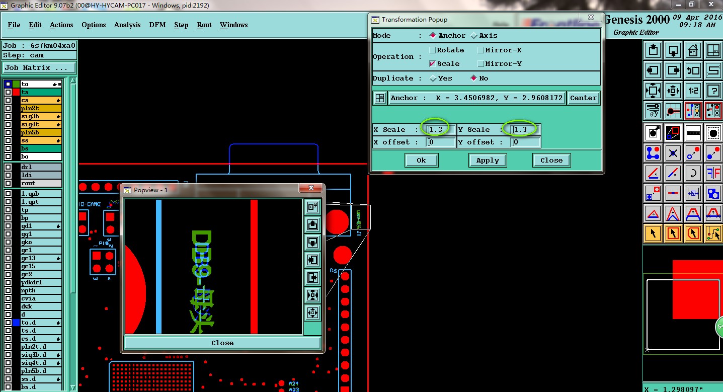
Task: Click the layer list scrollbar up arrow
Action: [73, 82]
